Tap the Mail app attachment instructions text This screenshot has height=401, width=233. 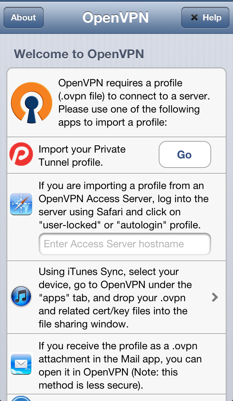(120, 365)
